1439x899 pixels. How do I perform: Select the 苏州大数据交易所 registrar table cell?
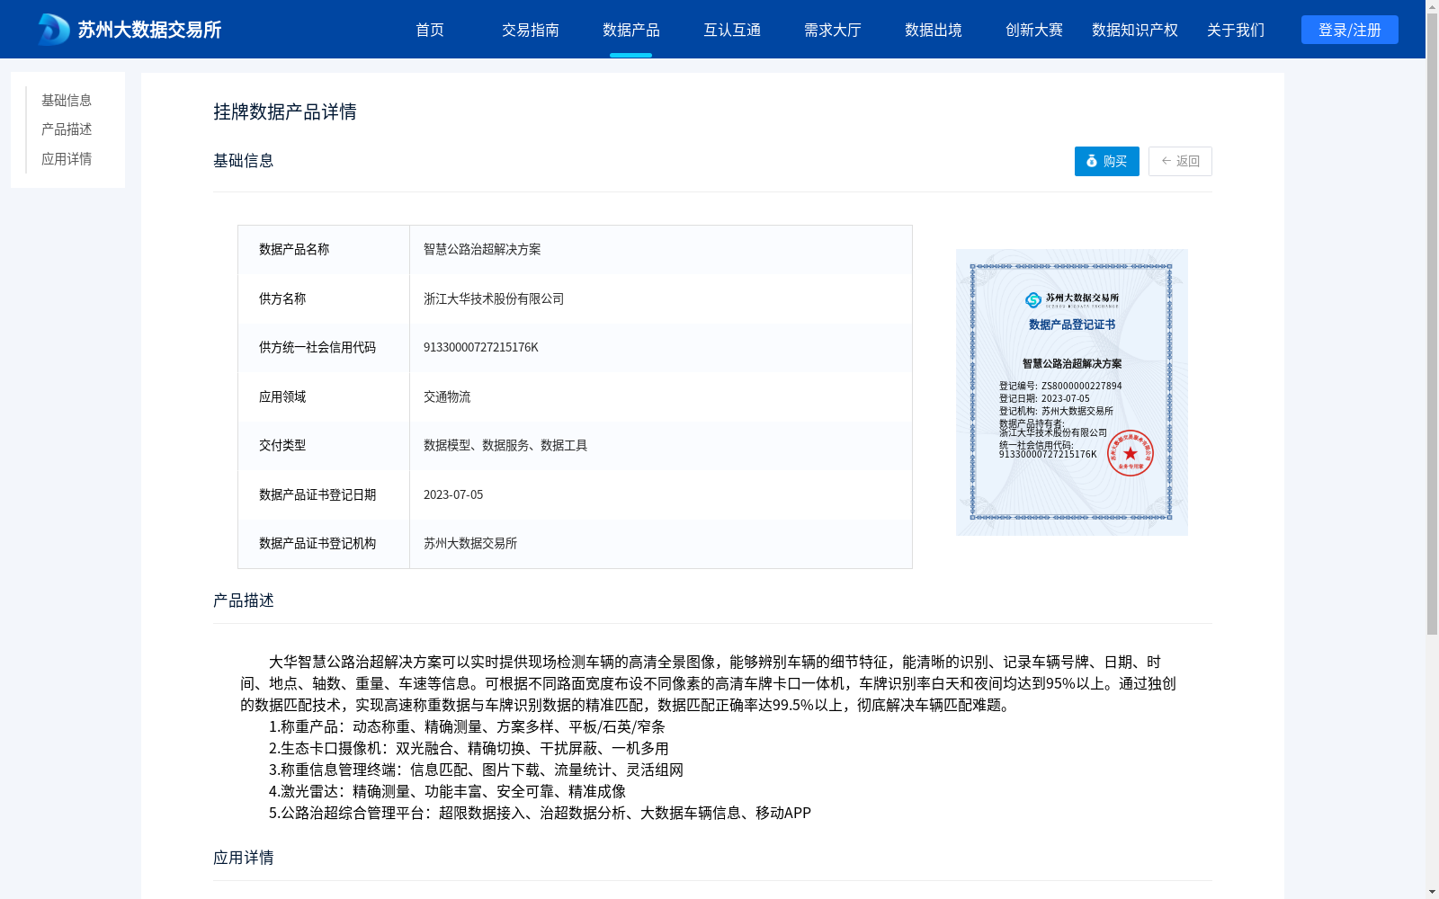pyautogui.click(x=661, y=544)
